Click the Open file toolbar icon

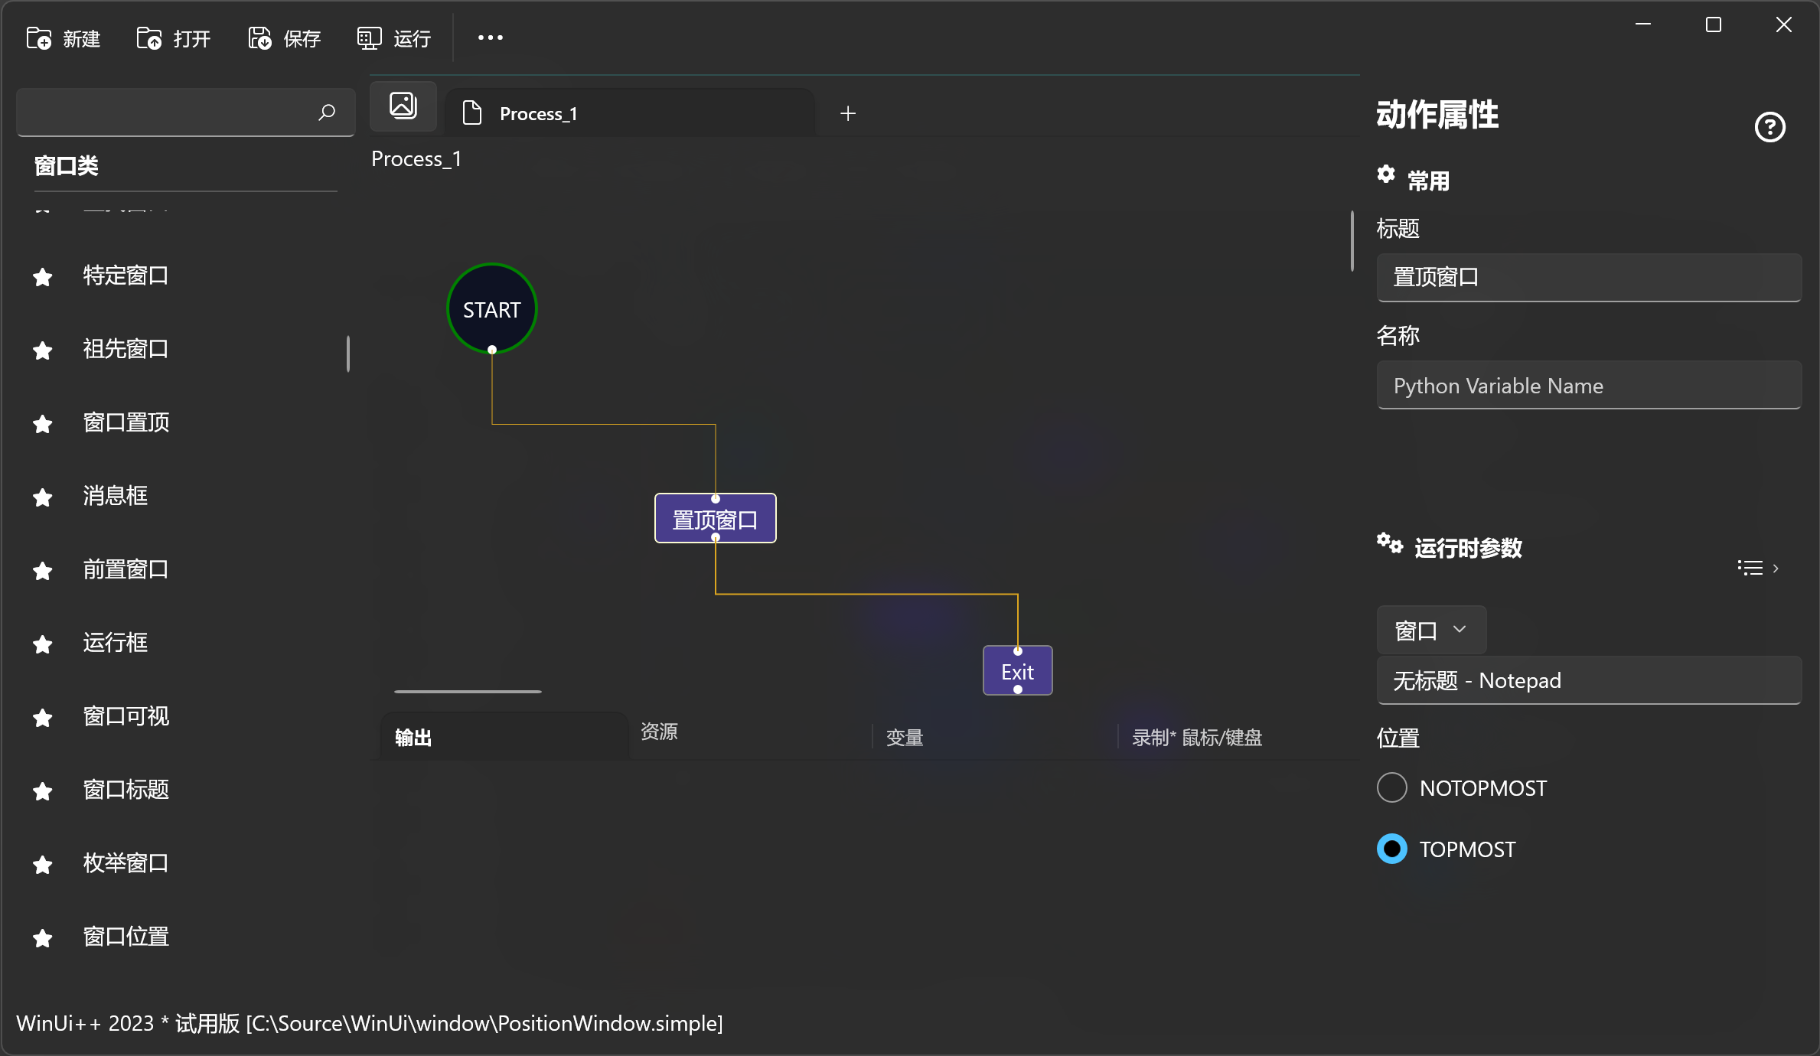point(149,38)
